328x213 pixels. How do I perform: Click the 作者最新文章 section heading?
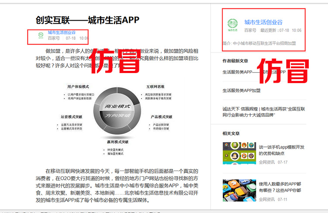235,61
